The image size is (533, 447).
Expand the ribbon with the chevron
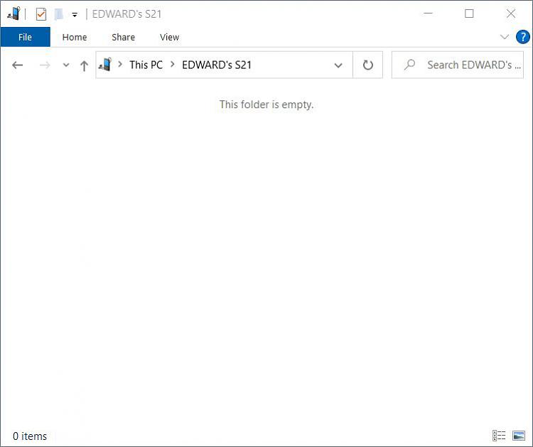pos(505,37)
